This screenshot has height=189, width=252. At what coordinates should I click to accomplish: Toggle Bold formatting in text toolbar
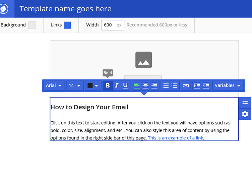click(108, 86)
